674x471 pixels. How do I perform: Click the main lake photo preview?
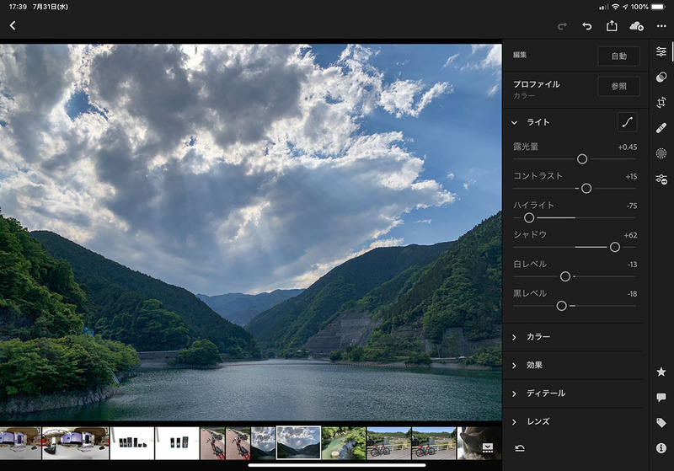[x=250, y=232]
